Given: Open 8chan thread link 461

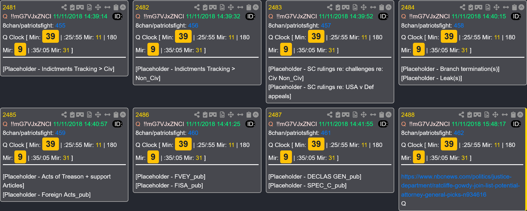Looking at the screenshot, I should pyautogui.click(x=326, y=133).
